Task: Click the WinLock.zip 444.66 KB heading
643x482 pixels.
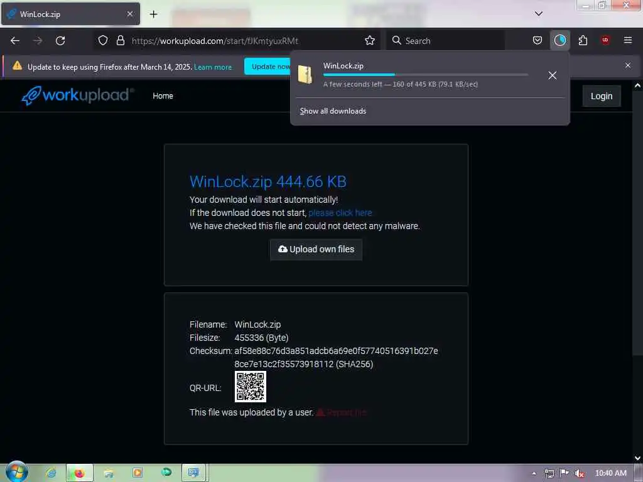Action: [x=267, y=181]
